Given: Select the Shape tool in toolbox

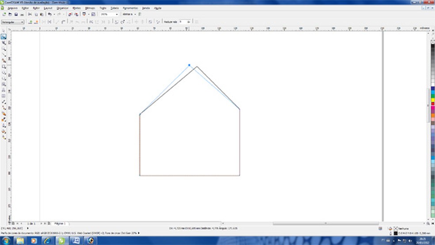Looking at the screenshot, I should point(4,37).
